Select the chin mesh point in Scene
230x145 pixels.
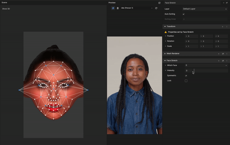[x=54, y=119]
